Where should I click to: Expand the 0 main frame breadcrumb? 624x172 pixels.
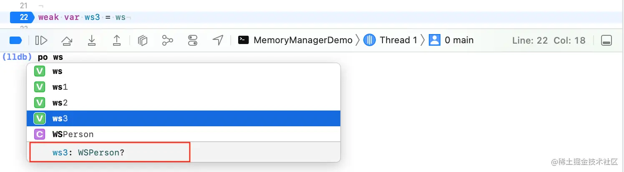click(x=451, y=40)
